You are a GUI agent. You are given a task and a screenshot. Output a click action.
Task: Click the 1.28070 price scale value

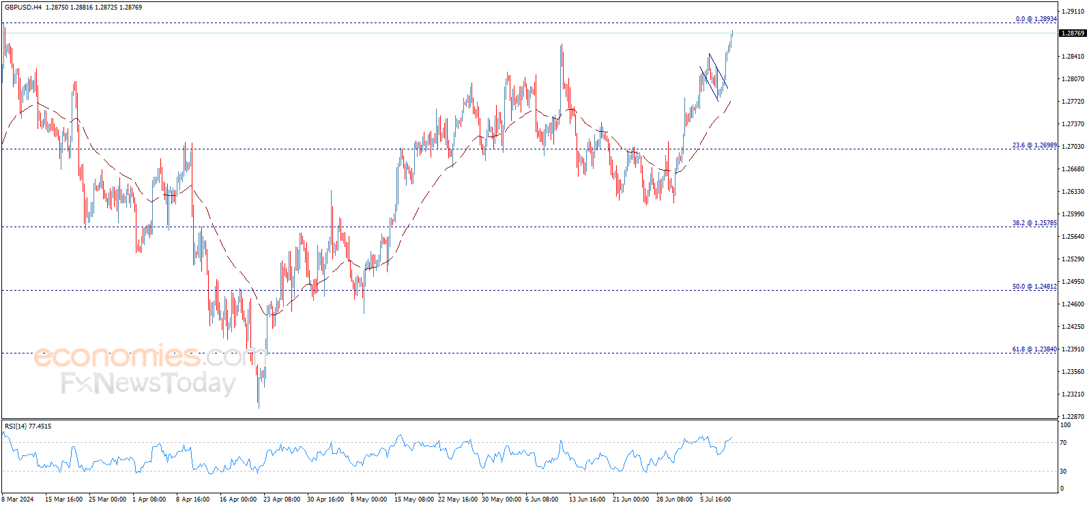1074,79
